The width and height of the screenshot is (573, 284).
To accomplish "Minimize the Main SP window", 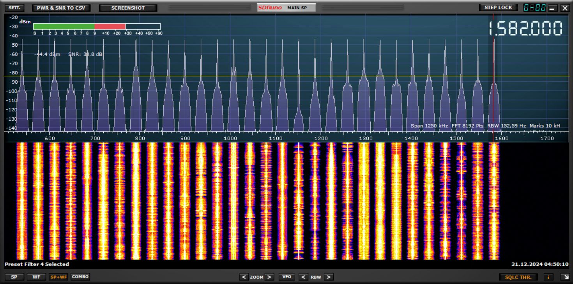I will click(x=553, y=8).
